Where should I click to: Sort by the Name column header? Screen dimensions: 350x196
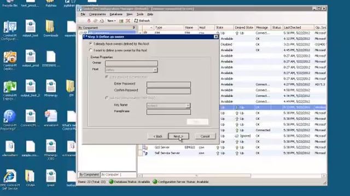pos(191,28)
